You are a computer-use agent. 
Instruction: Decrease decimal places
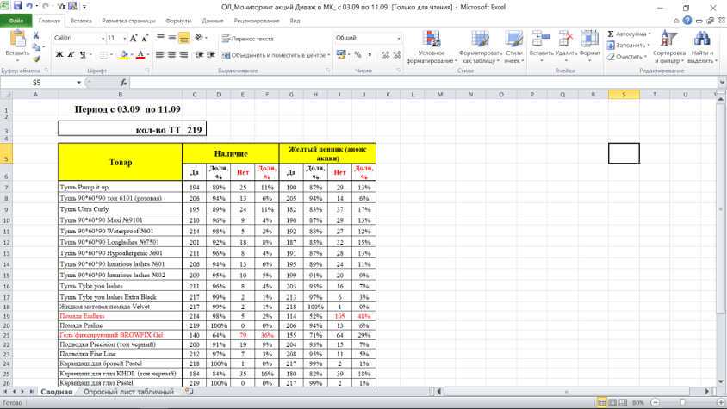397,55
